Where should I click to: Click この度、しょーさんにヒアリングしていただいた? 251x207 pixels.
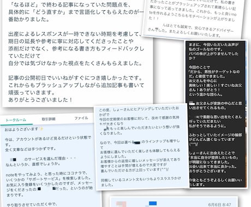click(139, 109)
